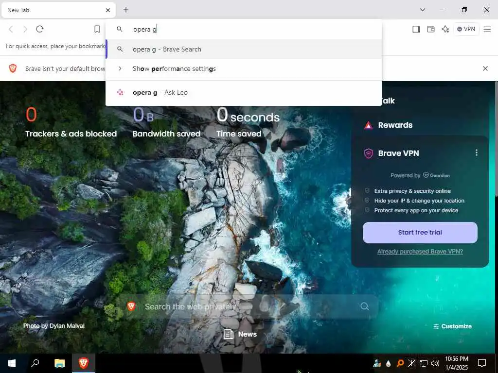498x373 pixels.
Task: Click the VPN button in the toolbar
Action: [x=466, y=29]
